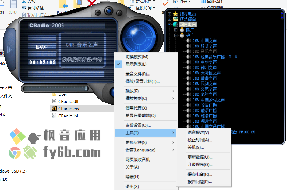Select 提交电台(R)... in tools submenu
Image resolution: width=287 pixels, height=190 pixels.
click(204, 174)
